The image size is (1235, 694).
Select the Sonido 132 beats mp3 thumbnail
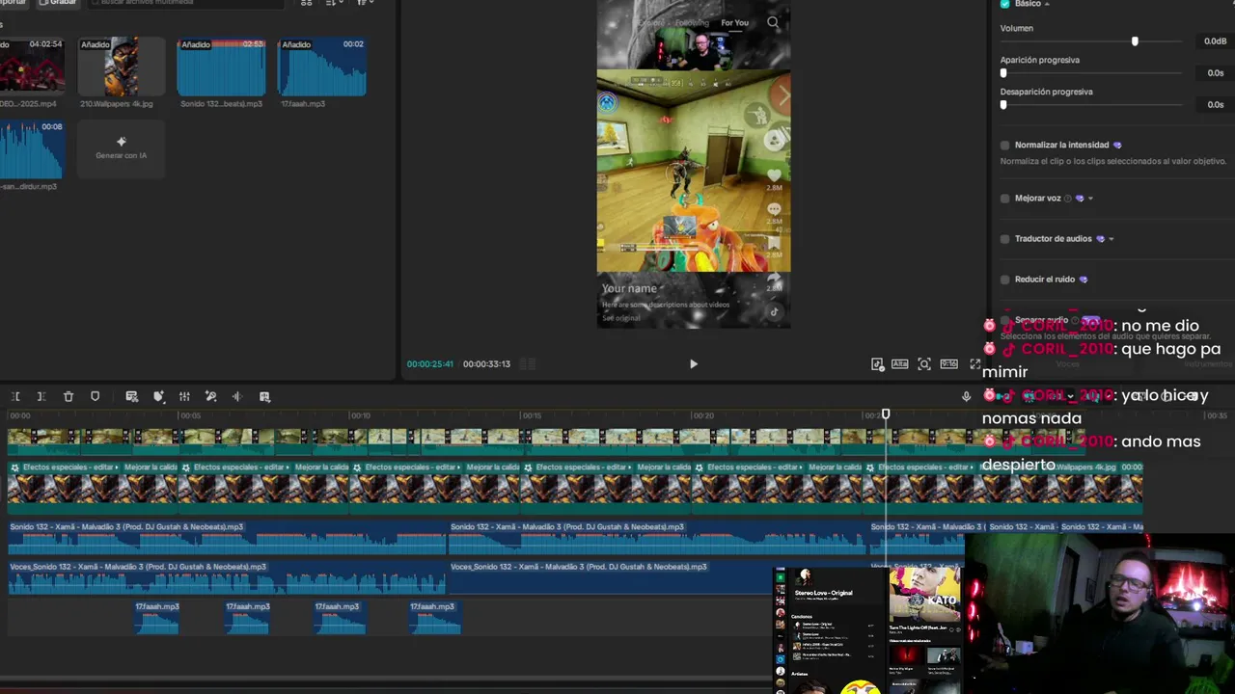(221, 67)
